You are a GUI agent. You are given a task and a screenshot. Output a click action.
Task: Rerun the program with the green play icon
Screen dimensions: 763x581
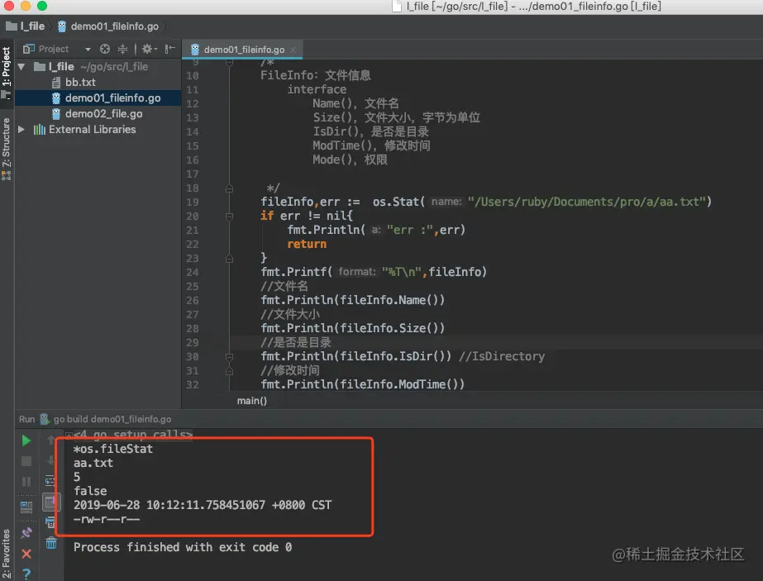[x=26, y=441]
